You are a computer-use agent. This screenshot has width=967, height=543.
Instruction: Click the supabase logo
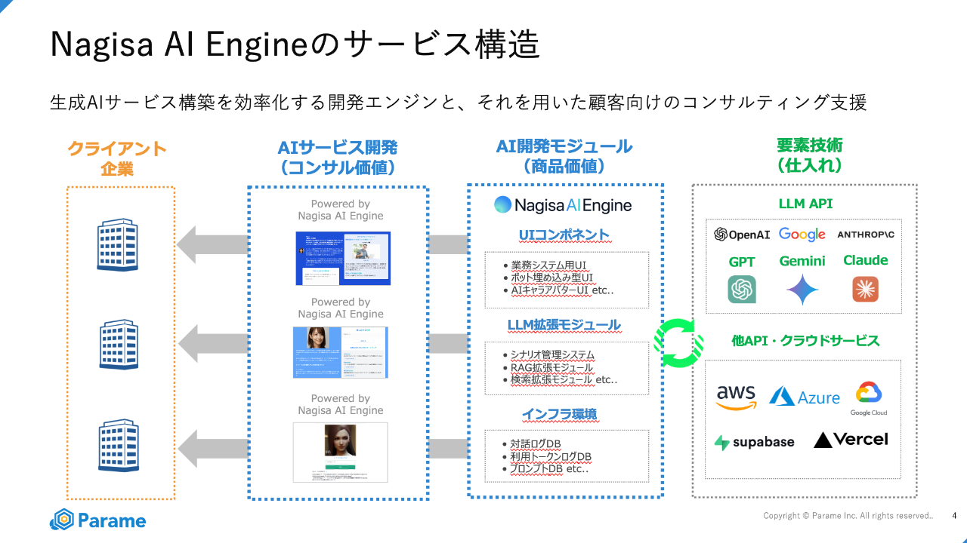pyautogui.click(x=754, y=442)
